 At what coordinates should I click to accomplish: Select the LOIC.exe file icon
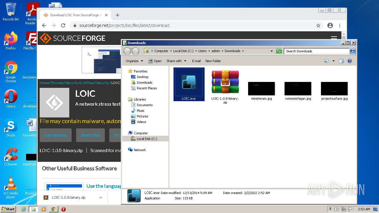coord(189,84)
